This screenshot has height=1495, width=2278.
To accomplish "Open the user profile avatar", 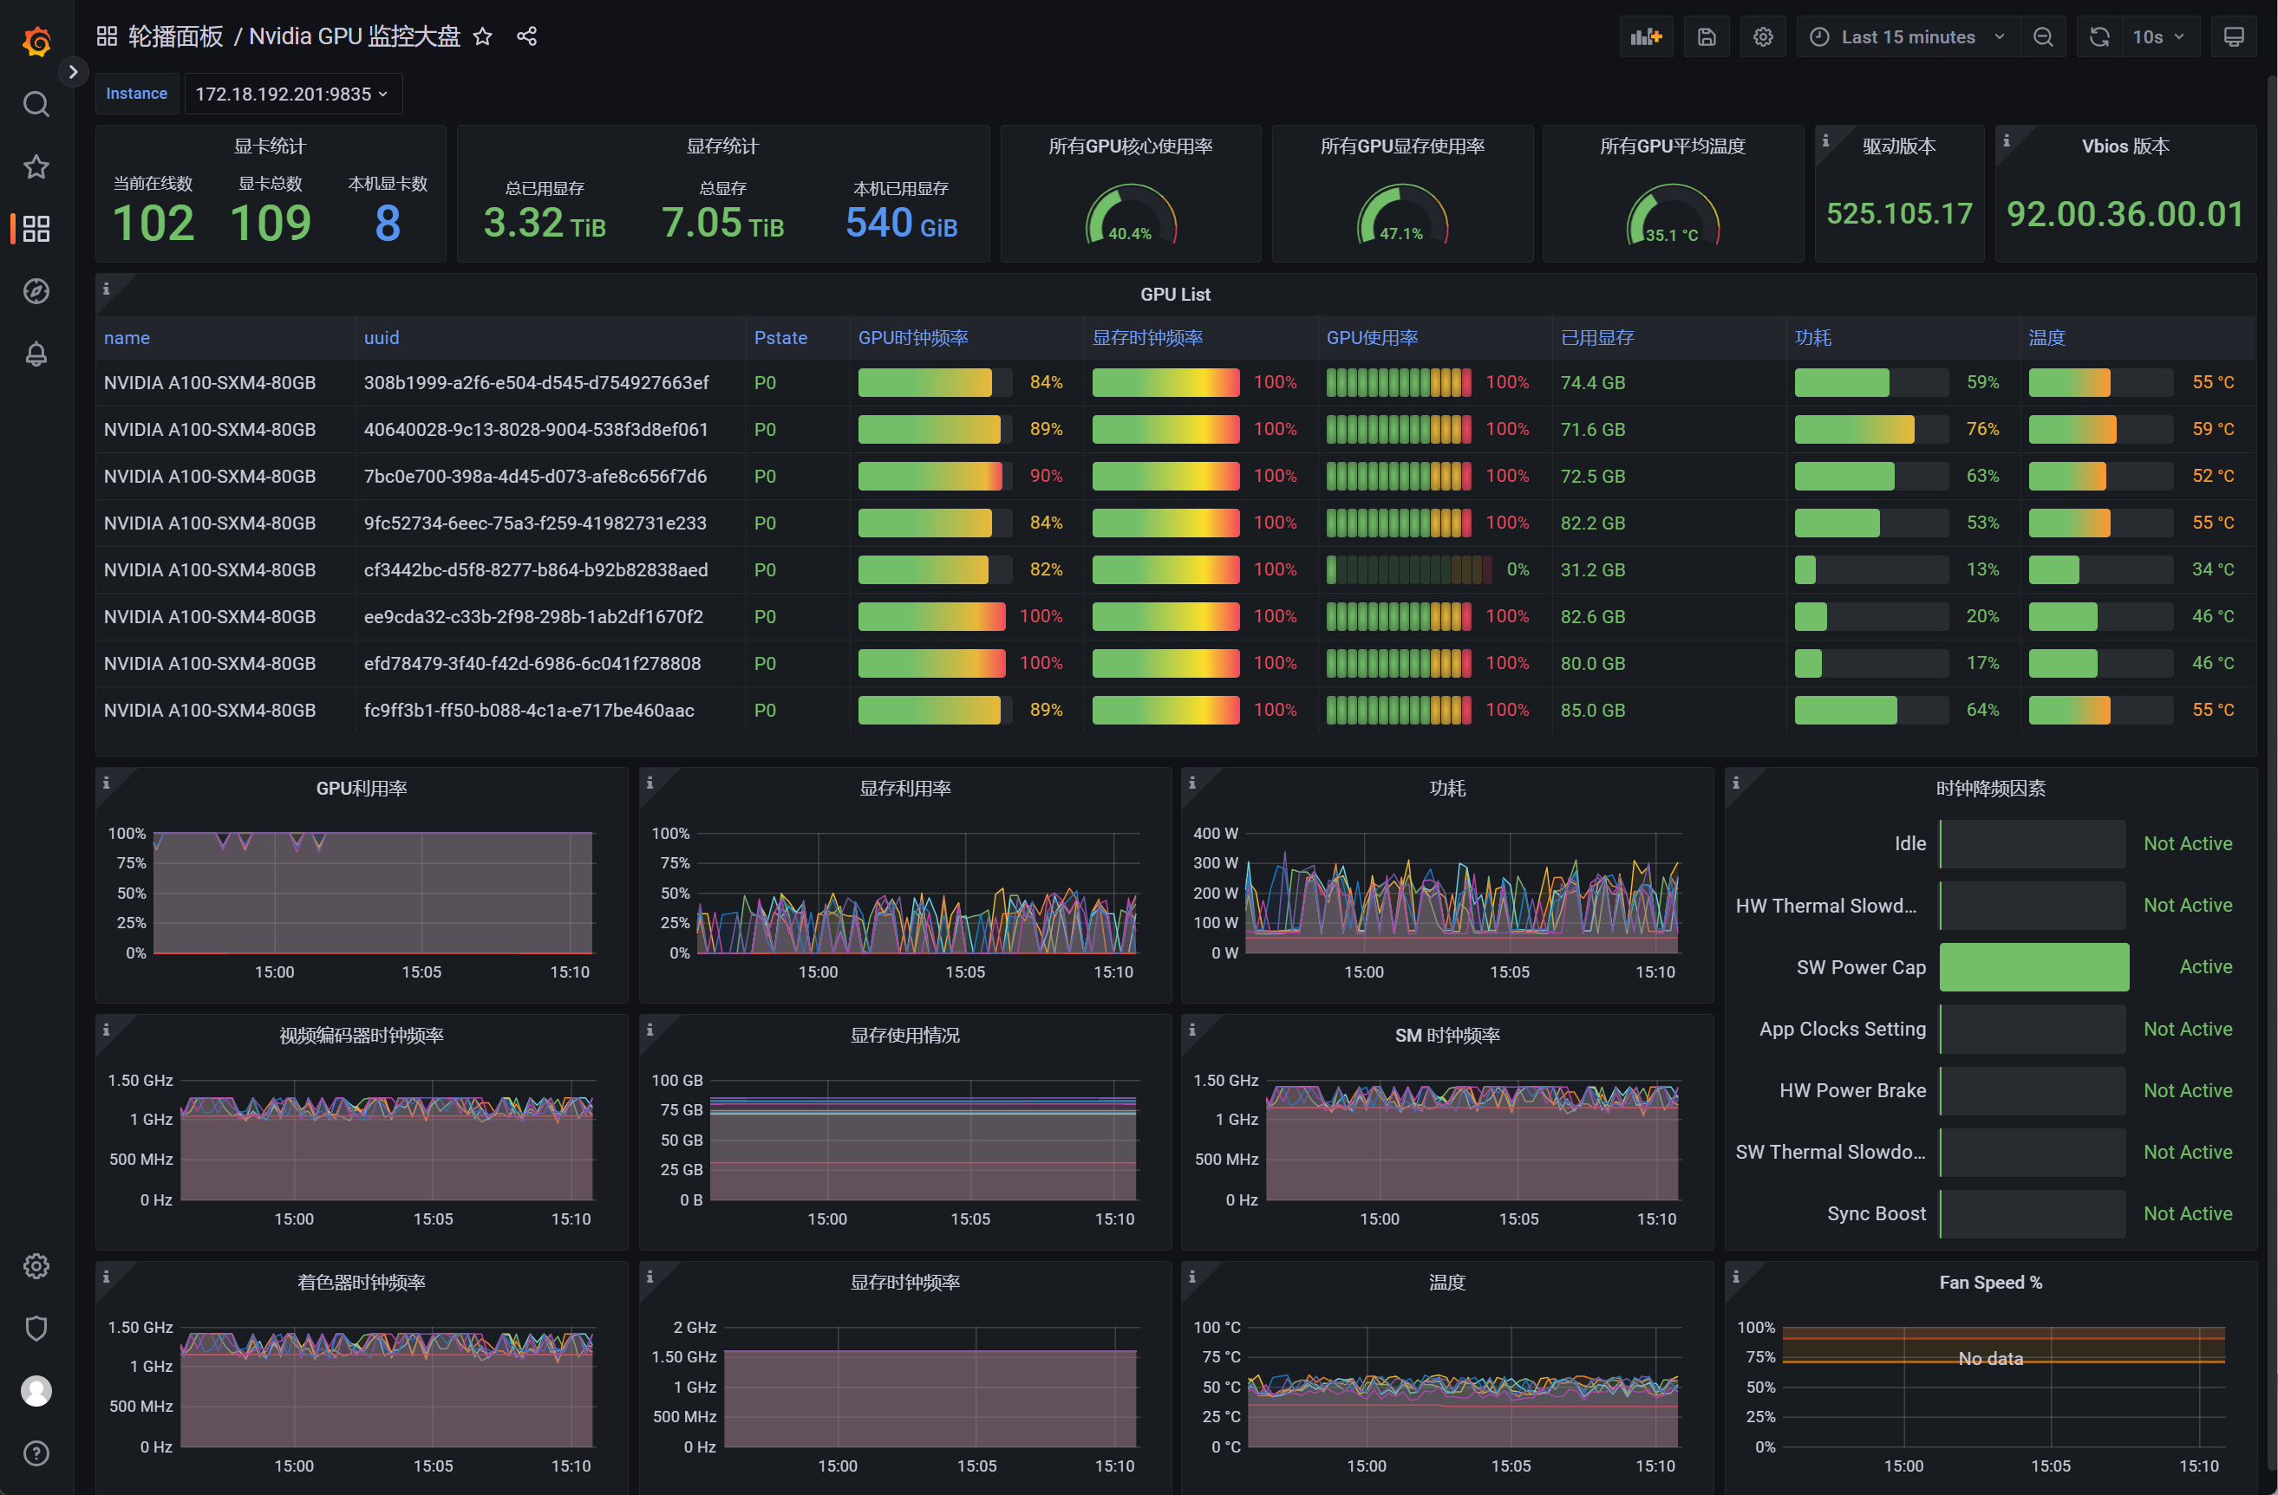I will tap(36, 1391).
